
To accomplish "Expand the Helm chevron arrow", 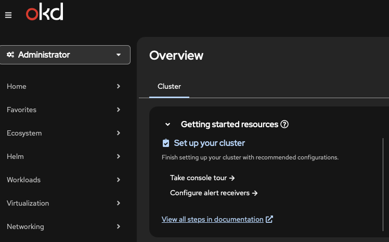I will pos(119,156).
